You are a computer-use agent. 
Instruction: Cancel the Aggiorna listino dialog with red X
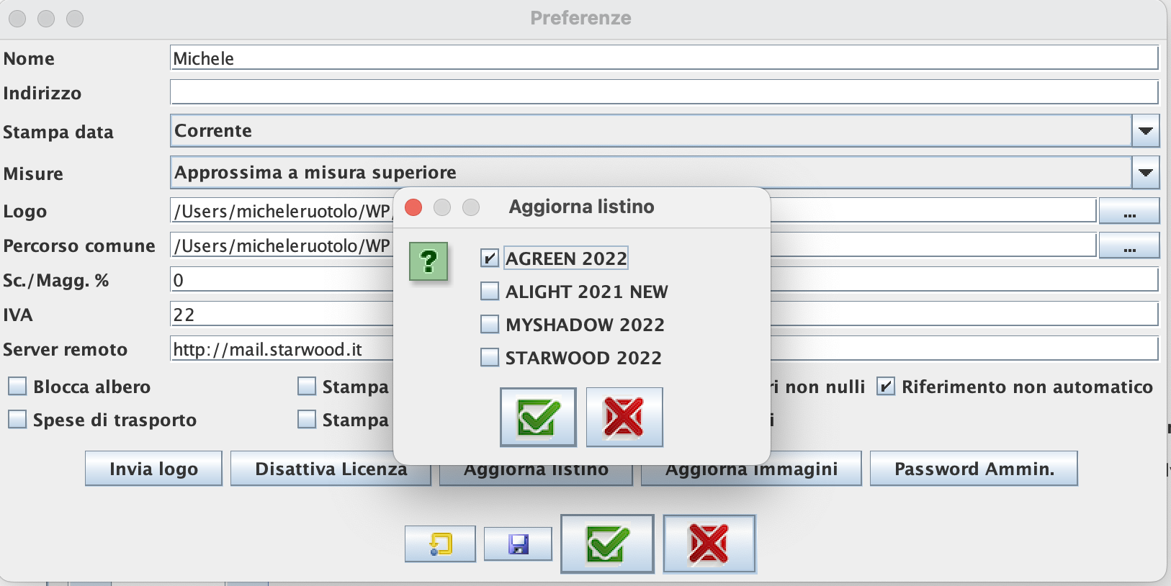[624, 417]
